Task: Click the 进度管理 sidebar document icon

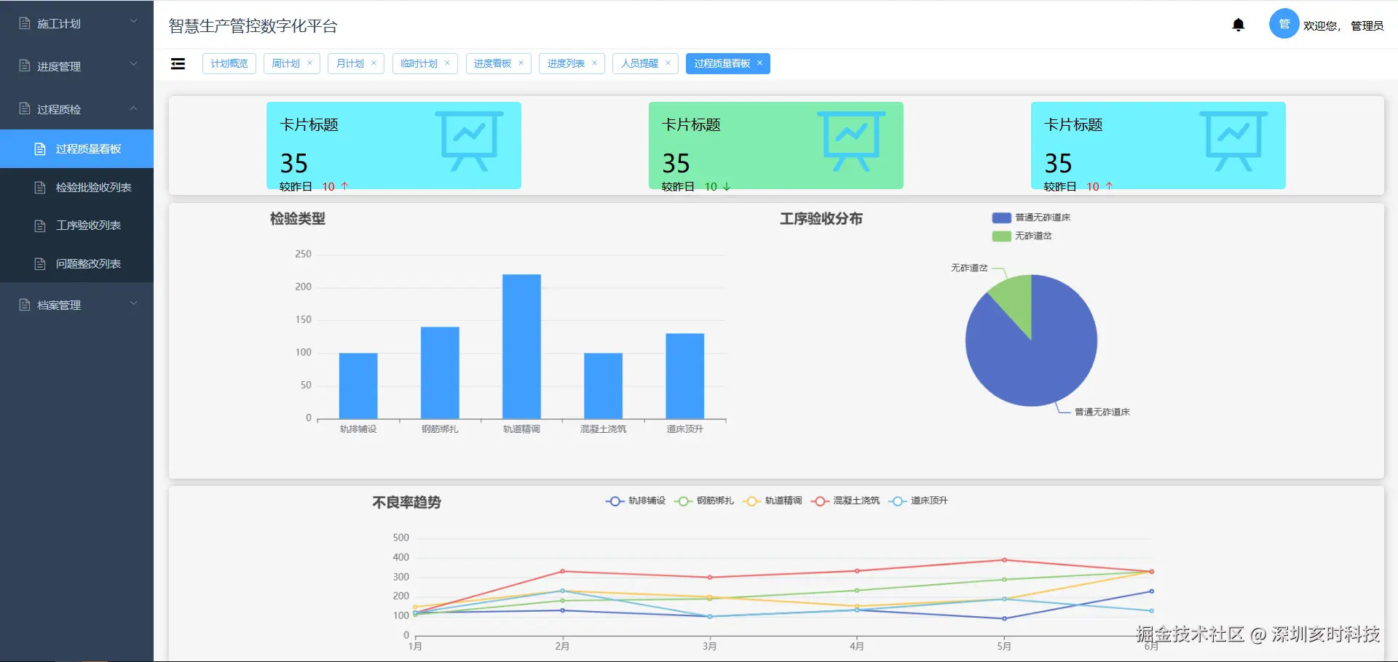Action: 25,66
